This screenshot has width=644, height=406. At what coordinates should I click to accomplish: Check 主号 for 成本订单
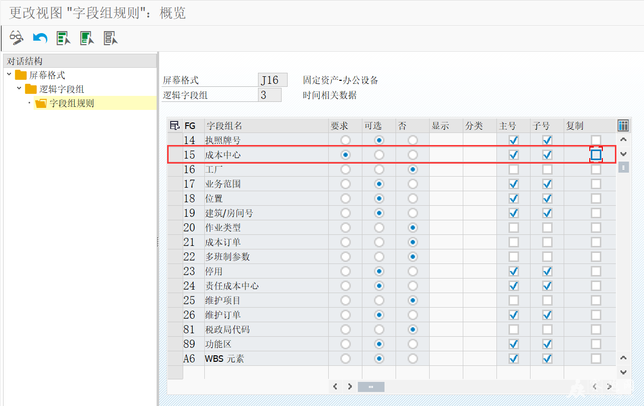point(513,242)
